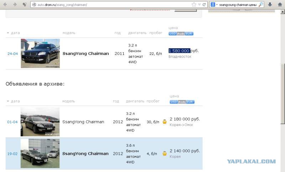285x172 pixels.
Task: Click the search magnifier icon in search box
Action: pos(261,5)
